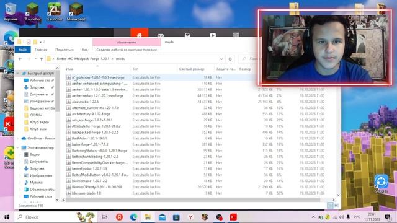Sort by the Тип column header

pyautogui.click(x=135, y=69)
